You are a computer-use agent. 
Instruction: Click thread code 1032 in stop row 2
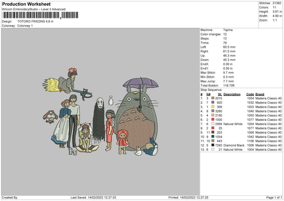(250, 103)
